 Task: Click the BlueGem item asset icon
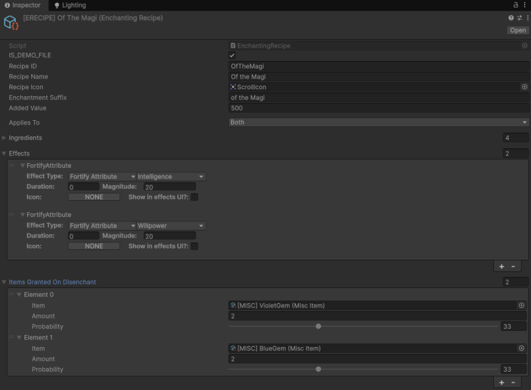point(233,348)
